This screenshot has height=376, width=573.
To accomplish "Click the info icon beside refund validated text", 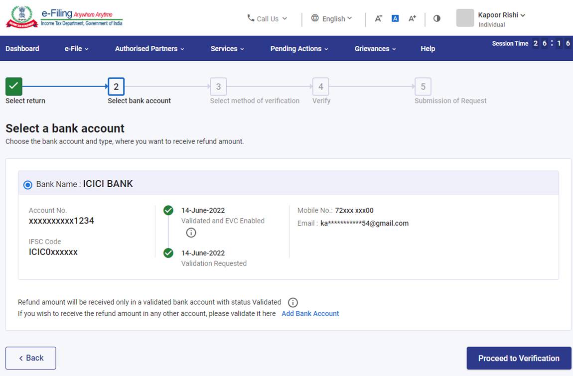I will coord(293,302).
